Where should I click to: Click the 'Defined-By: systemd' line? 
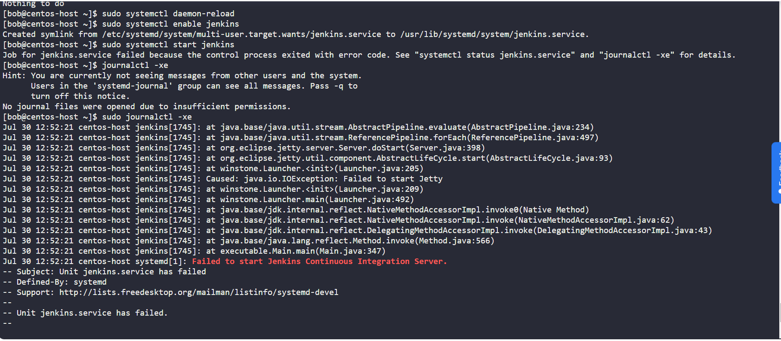coord(61,282)
